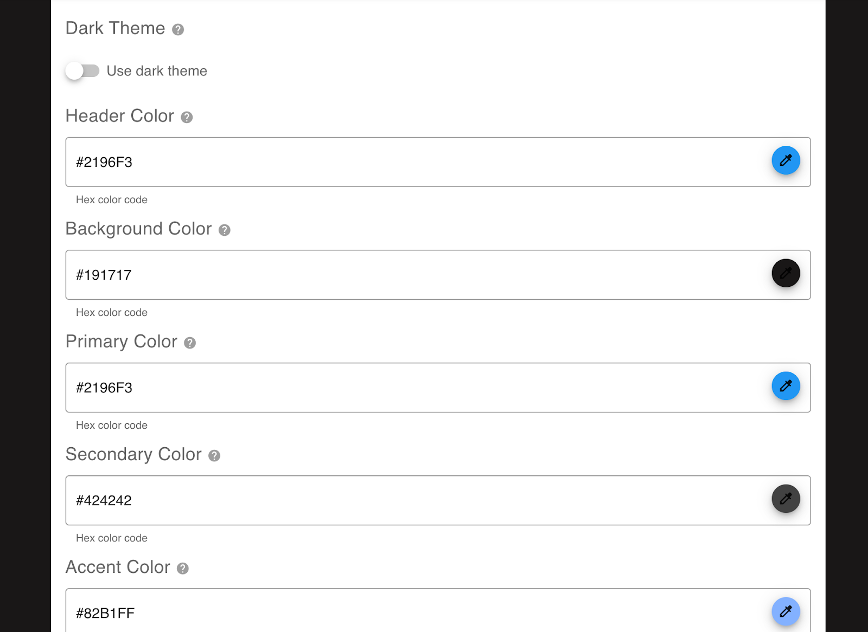The width and height of the screenshot is (868, 632).
Task: Open Secondary Color eyedropper picker
Action: 786,499
